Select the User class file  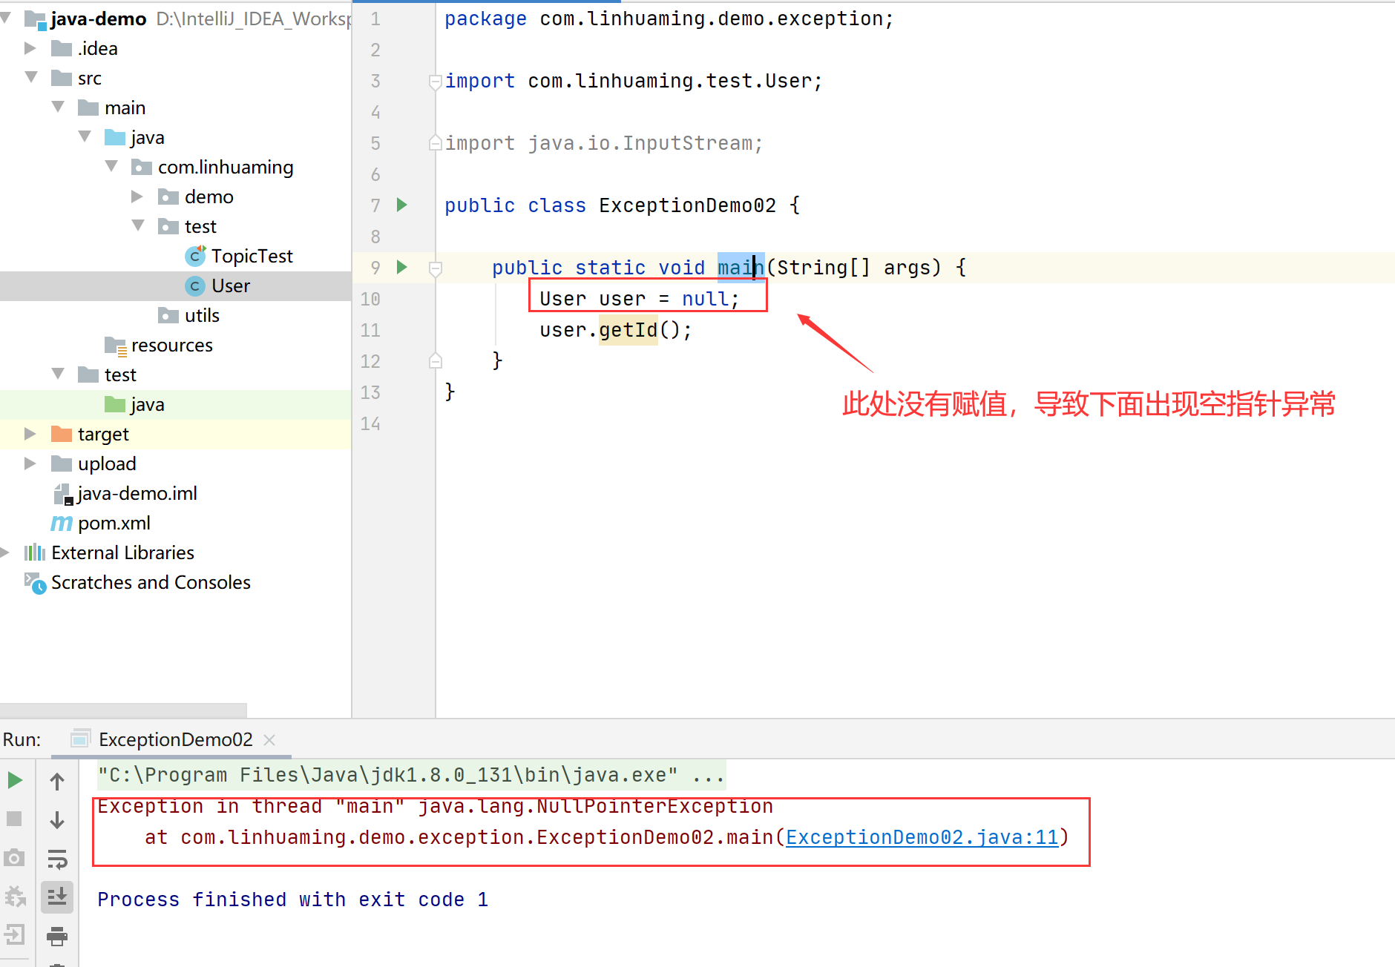coord(231,286)
